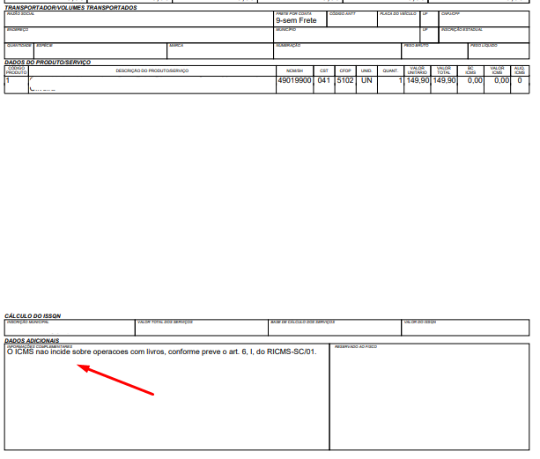Select the '9-sem Frete' value
The image size is (540, 459).
pos(296,20)
